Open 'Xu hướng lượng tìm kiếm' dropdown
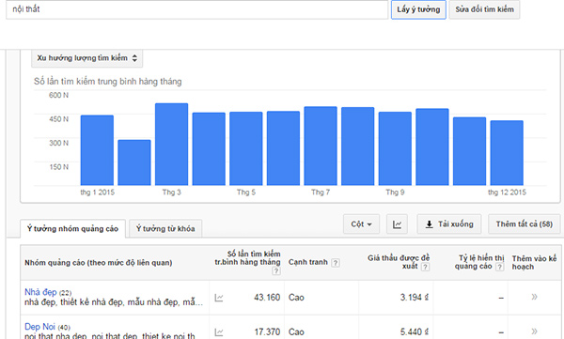This screenshot has width=564, height=339. tap(86, 58)
